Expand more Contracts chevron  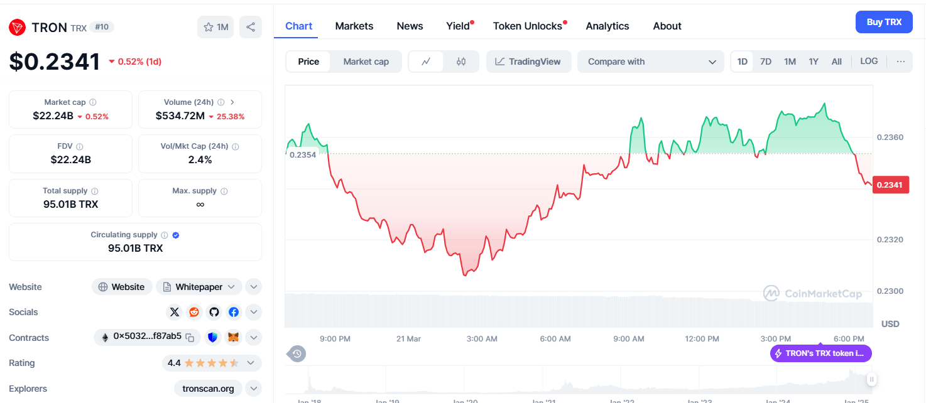(253, 338)
